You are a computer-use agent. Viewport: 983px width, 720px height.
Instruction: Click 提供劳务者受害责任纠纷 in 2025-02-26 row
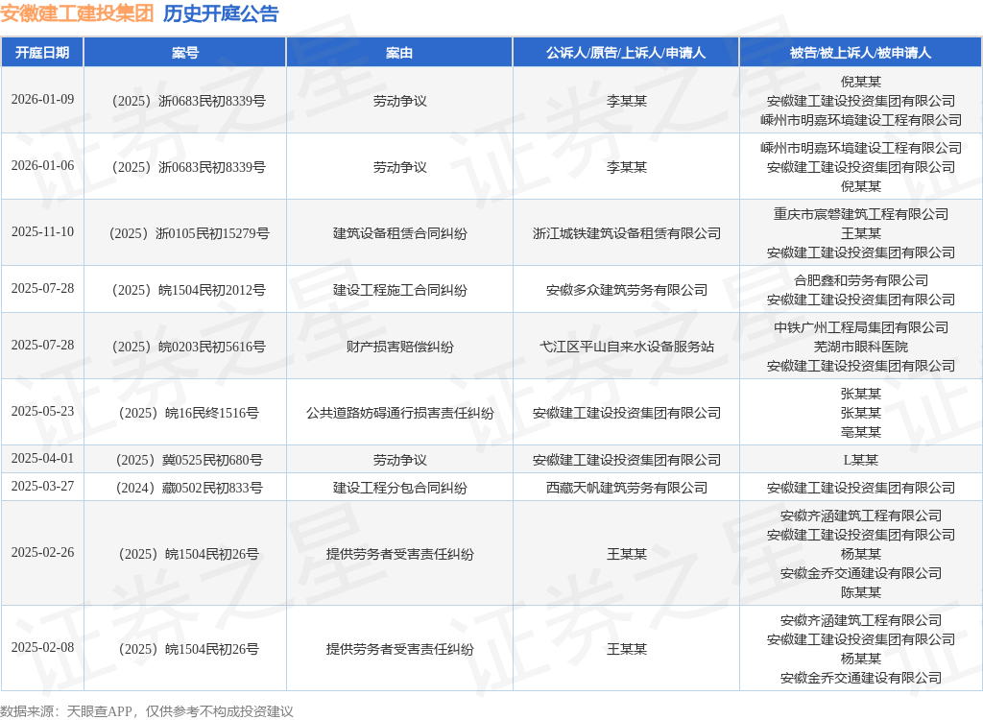pos(399,554)
